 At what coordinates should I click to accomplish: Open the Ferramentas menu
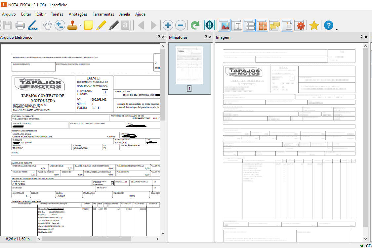(103, 14)
